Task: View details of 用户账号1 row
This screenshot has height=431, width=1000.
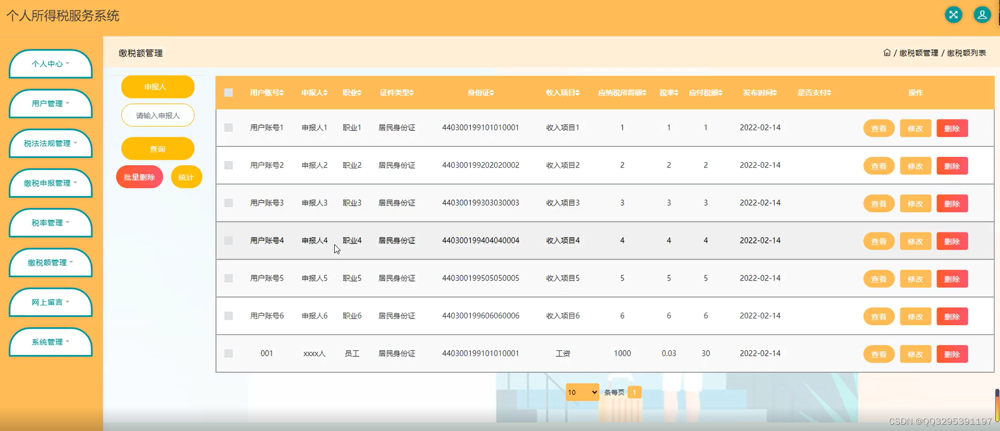Action: (x=879, y=128)
